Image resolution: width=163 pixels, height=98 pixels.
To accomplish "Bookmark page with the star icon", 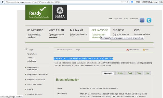I will tap(122, 2).
